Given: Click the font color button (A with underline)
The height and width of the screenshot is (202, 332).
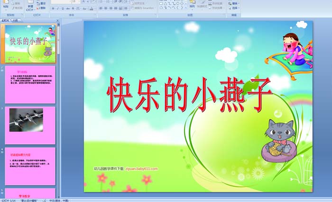Looking at the screenshot, I should pos(92,9).
